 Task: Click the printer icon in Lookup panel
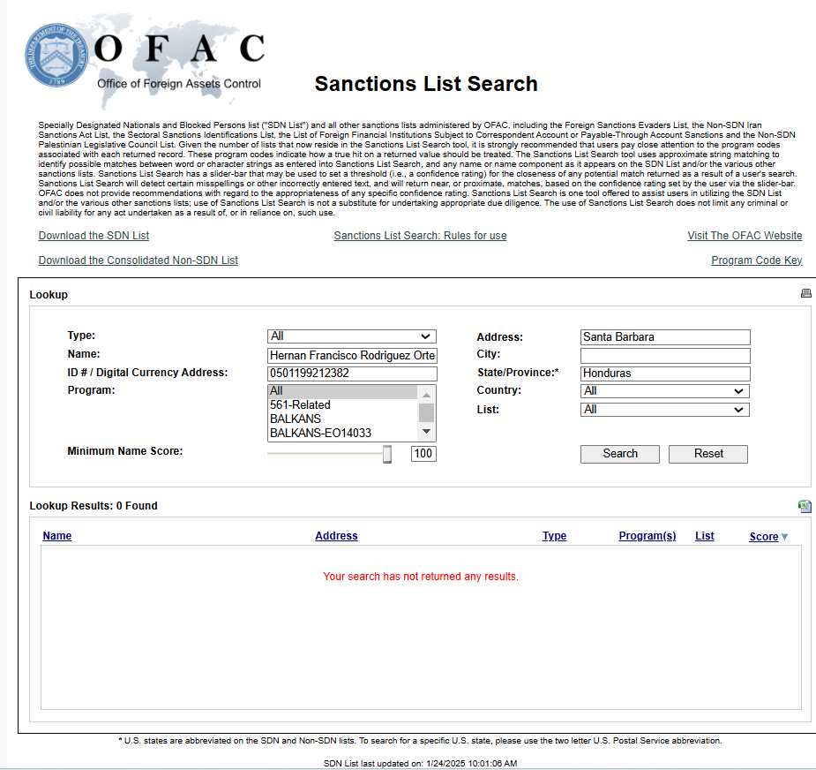tap(805, 293)
